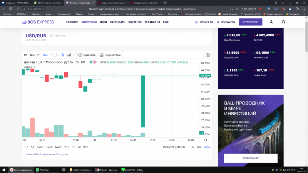Viewport: 308px width, 173px height.
Task: Toggle percent scale on the chart
Action: (192, 147)
